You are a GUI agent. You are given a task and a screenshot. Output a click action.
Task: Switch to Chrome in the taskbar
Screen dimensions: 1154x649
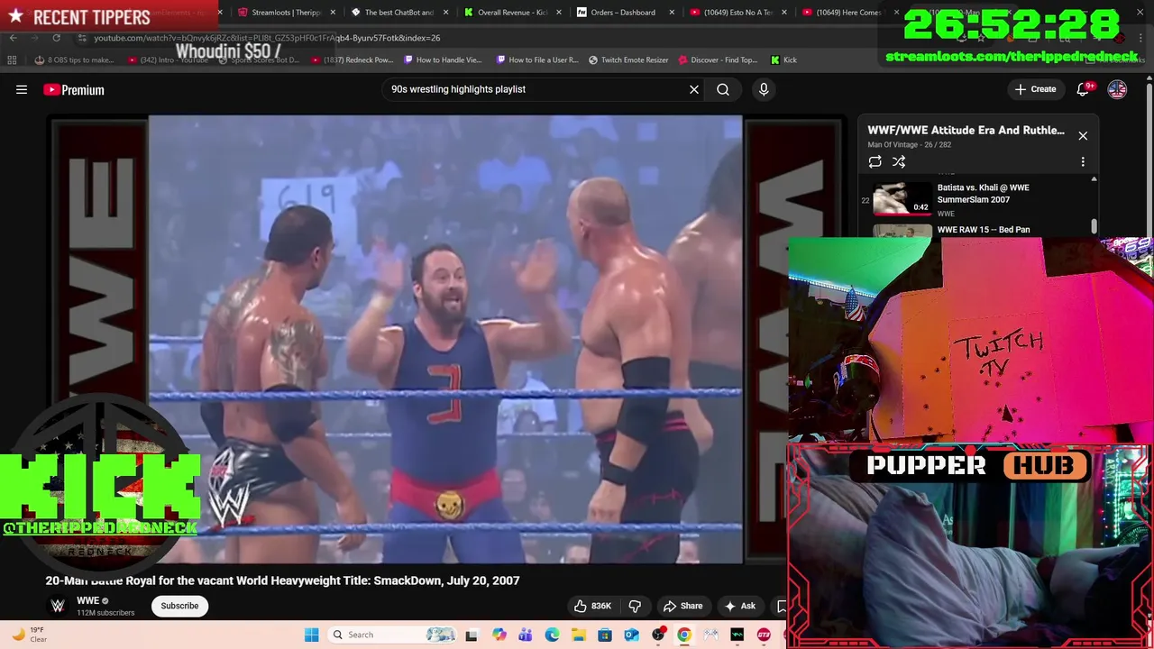[x=684, y=635]
